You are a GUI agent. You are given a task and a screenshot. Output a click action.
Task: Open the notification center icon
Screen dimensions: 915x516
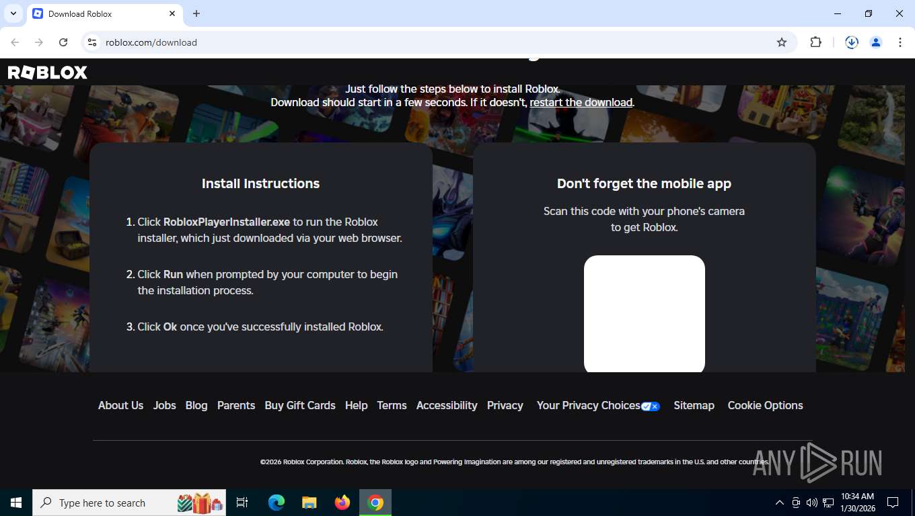click(x=893, y=503)
